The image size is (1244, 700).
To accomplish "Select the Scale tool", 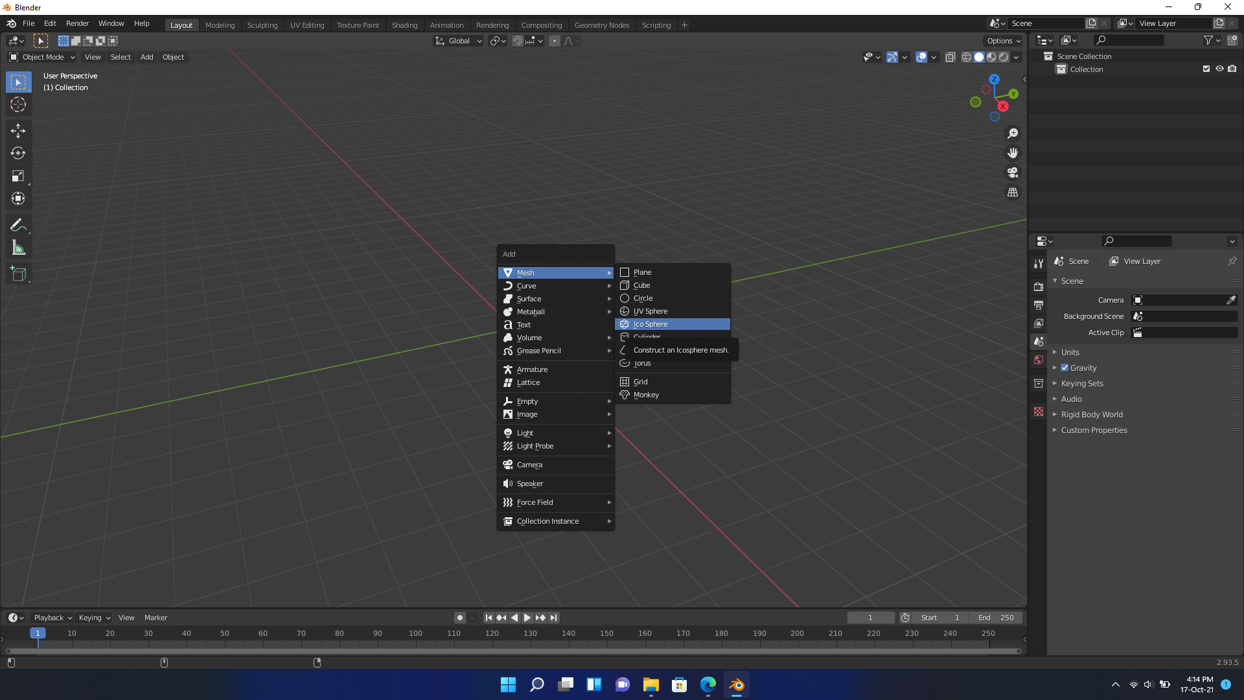I will click(x=18, y=176).
